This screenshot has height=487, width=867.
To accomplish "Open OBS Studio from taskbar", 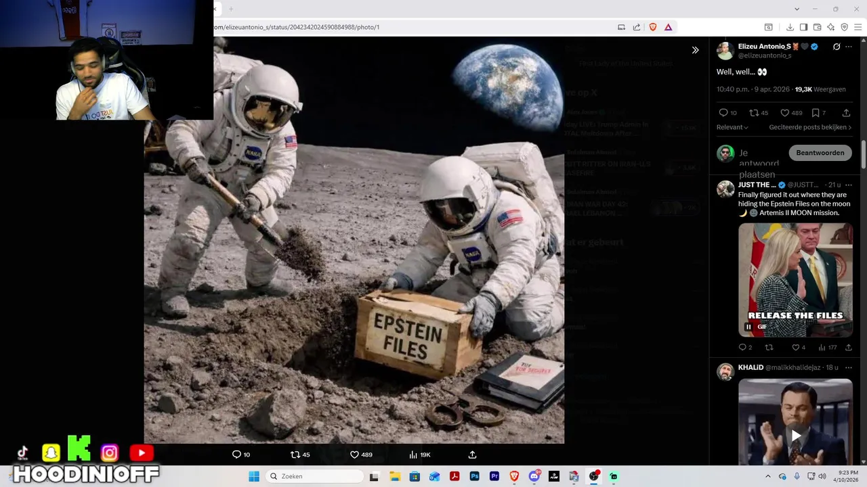I will click(x=594, y=476).
